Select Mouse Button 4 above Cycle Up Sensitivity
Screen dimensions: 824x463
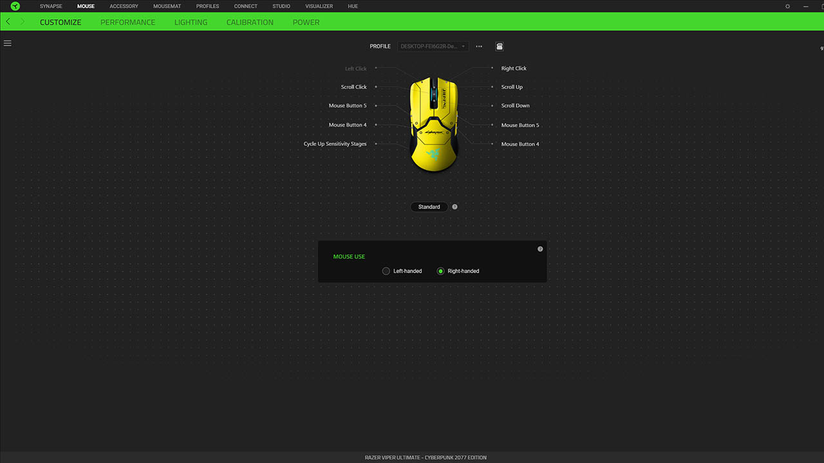[348, 125]
